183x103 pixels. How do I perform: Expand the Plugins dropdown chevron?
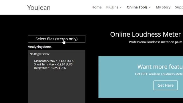[x=121, y=7]
